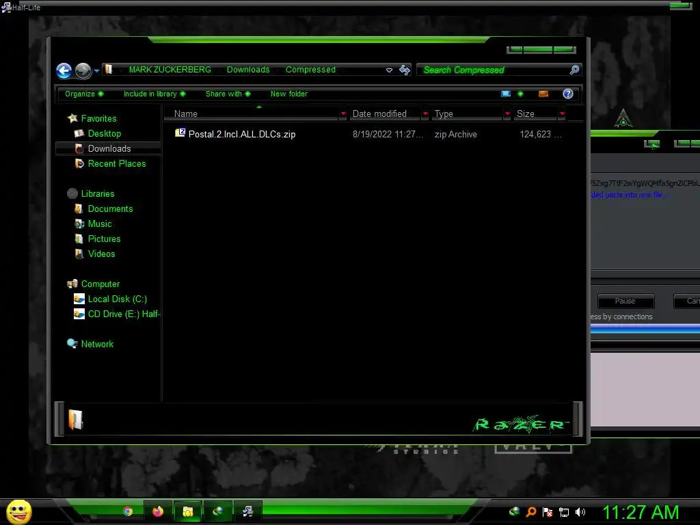Sort files by Date modified column
700x525 pixels.
point(385,114)
